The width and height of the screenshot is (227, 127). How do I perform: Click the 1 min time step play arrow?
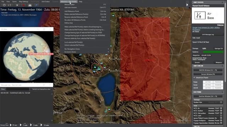(21, 125)
